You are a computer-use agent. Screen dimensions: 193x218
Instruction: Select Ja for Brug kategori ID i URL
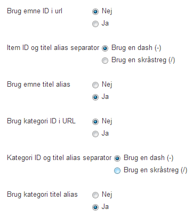pos(95,134)
